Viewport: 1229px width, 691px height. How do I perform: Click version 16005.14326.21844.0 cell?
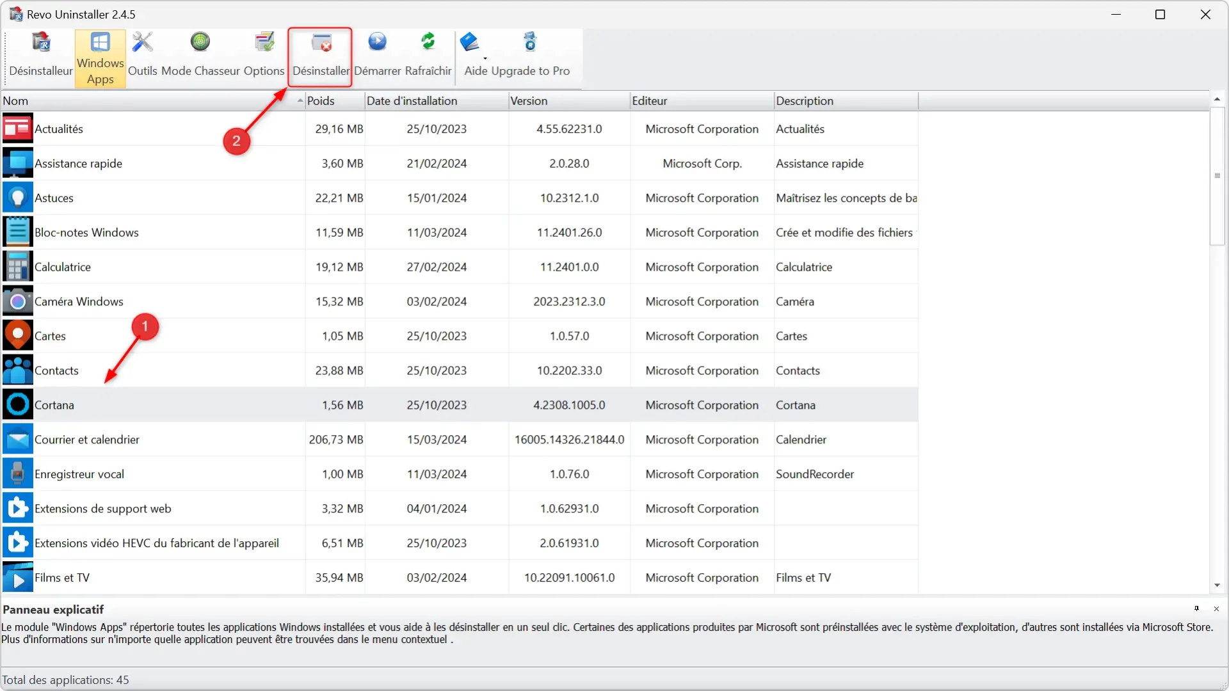click(569, 440)
